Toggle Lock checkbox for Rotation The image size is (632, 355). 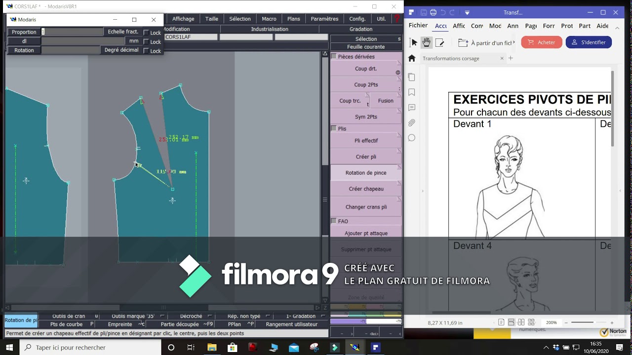[x=146, y=51]
